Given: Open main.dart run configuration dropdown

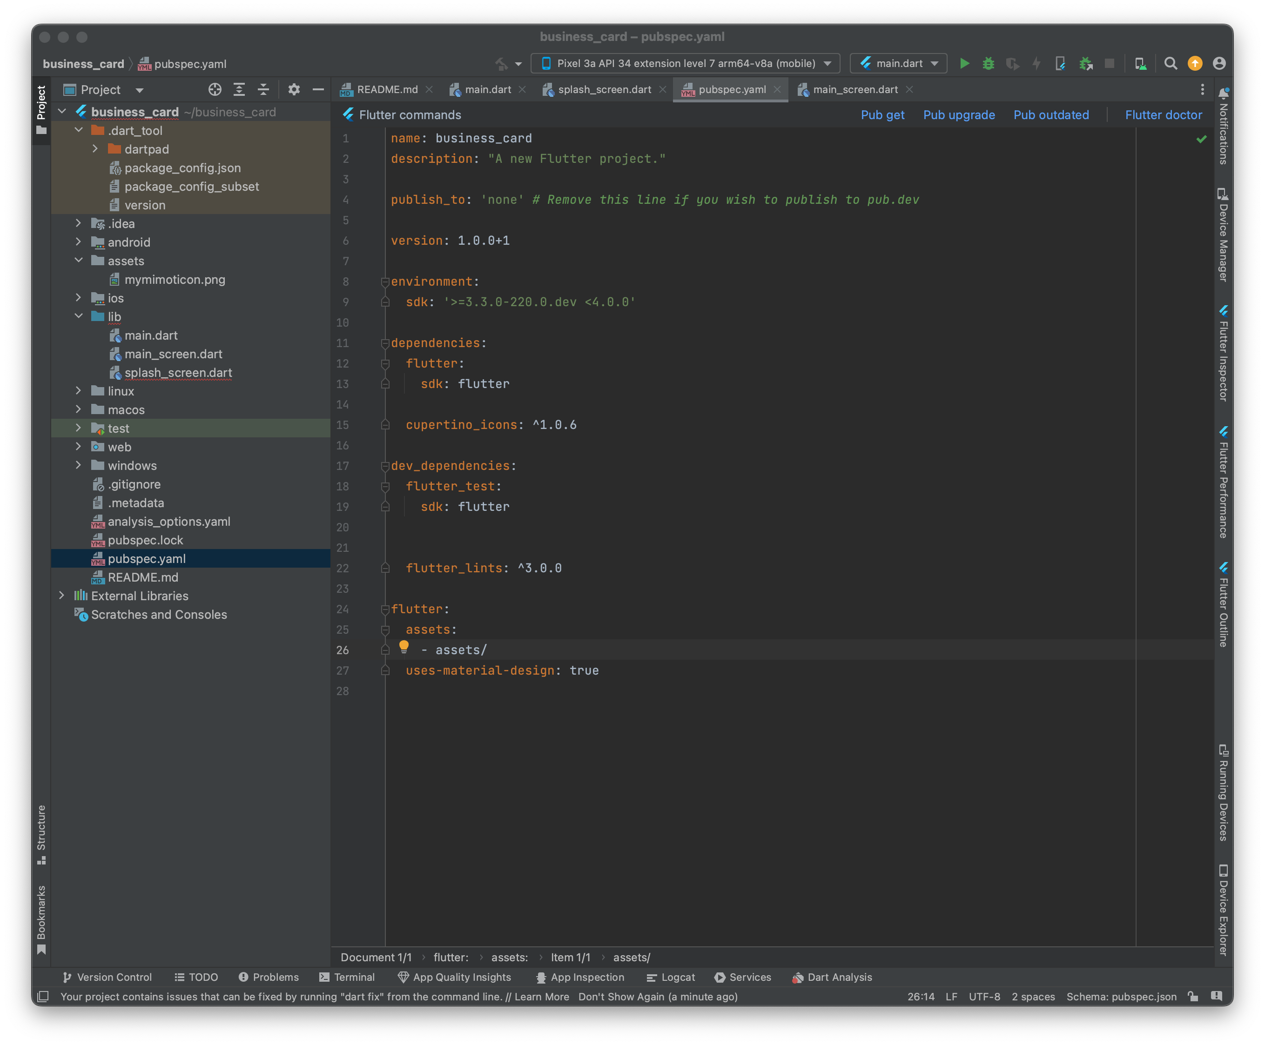Looking at the screenshot, I should tap(898, 63).
